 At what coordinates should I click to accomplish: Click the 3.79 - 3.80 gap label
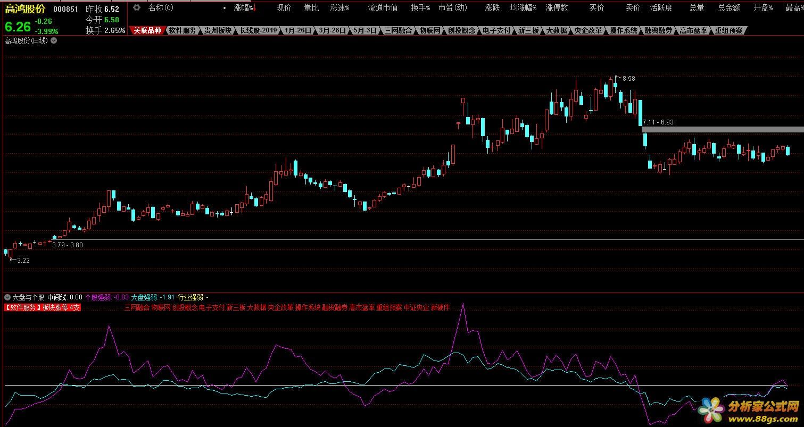click(68, 245)
